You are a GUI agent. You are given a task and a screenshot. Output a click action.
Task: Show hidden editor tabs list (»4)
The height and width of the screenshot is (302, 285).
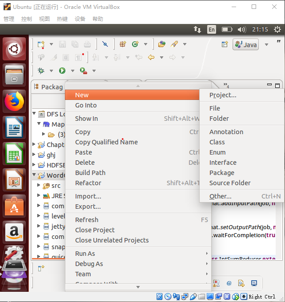(x=226, y=85)
